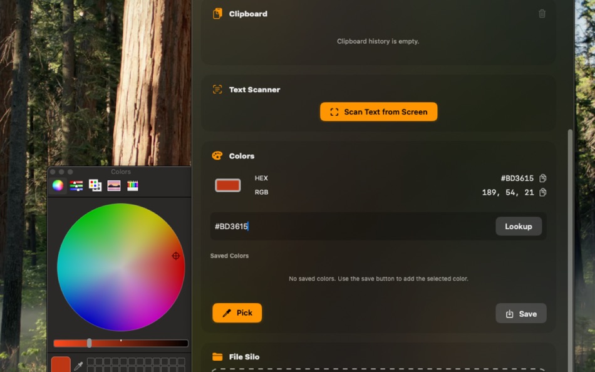Click the 'Text Scanner' heading
Screen dimensions: 595x372
[254, 90]
